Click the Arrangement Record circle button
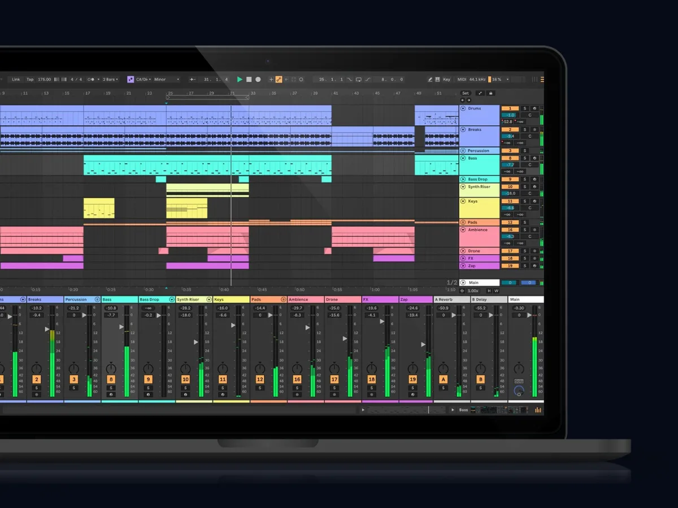The image size is (678, 508). [x=258, y=80]
